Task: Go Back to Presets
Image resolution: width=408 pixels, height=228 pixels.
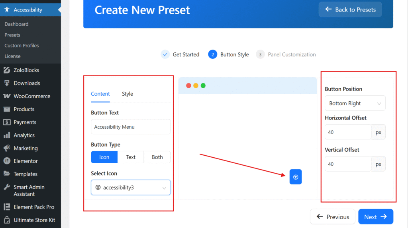Action: point(350,10)
